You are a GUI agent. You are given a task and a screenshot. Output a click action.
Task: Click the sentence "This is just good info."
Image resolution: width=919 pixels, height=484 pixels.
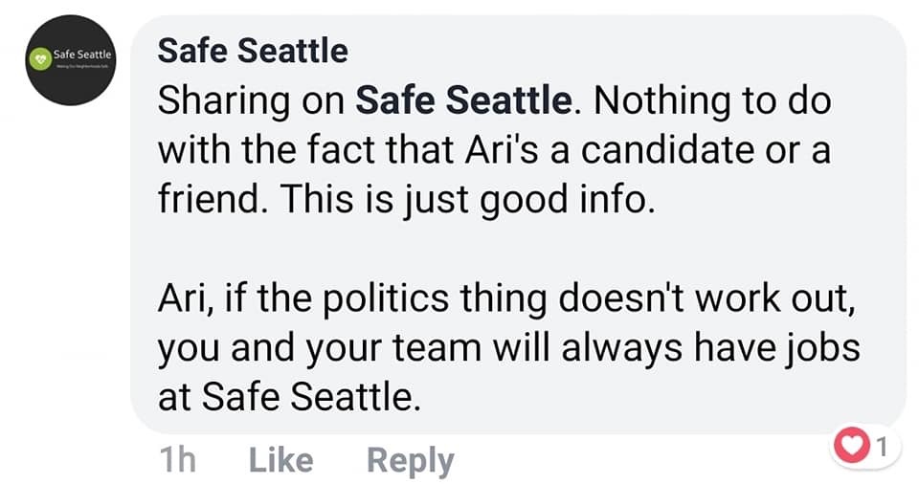tap(482, 201)
